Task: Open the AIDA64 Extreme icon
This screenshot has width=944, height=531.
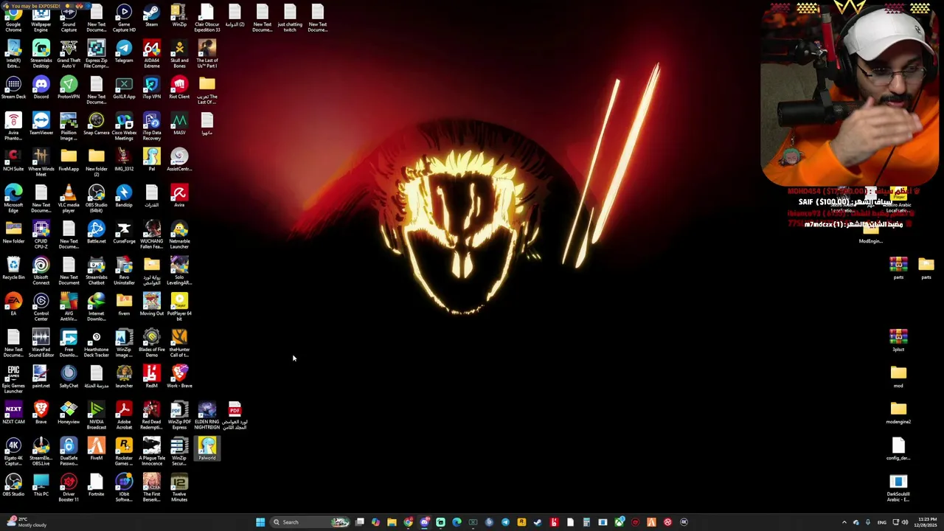Action: [151, 54]
